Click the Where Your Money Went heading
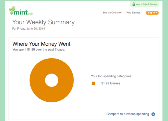 pyautogui.click(x=41, y=44)
